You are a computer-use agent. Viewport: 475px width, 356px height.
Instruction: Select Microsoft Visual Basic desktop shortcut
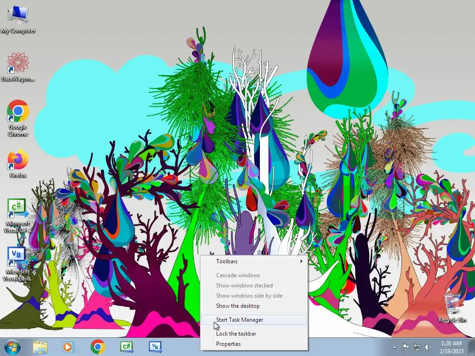[x=18, y=264]
